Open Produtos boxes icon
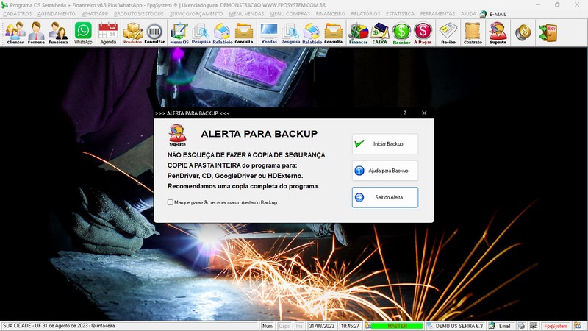This screenshot has width=588, height=331. 132,32
